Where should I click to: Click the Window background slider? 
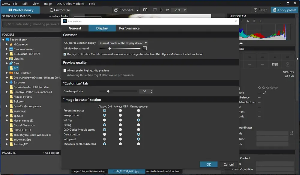pos(120,49)
